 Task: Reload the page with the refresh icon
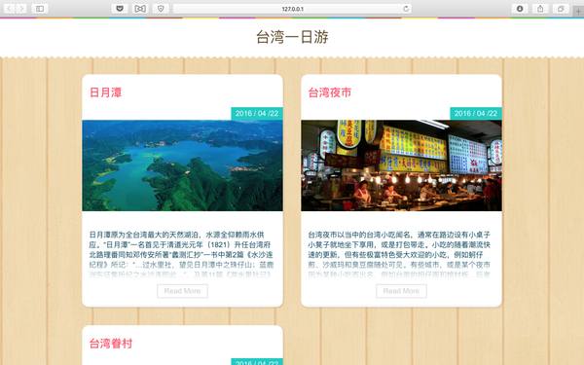[406, 9]
